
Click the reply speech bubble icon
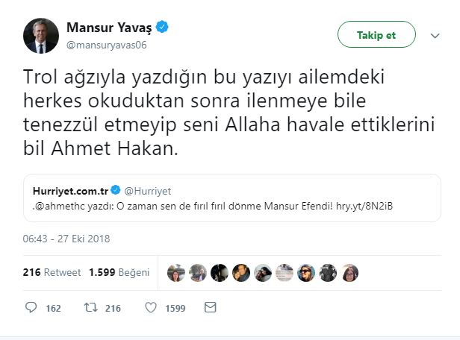(x=31, y=307)
